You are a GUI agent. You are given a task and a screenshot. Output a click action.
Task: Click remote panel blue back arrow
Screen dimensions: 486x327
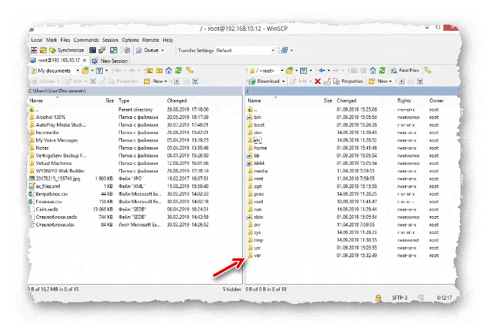[x=321, y=70]
